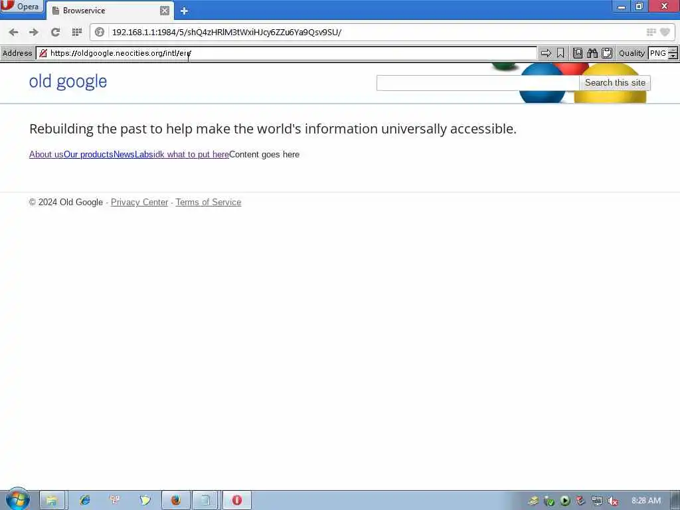680x510 pixels.
Task: Focus the Browservice address field
Action: coord(286,53)
